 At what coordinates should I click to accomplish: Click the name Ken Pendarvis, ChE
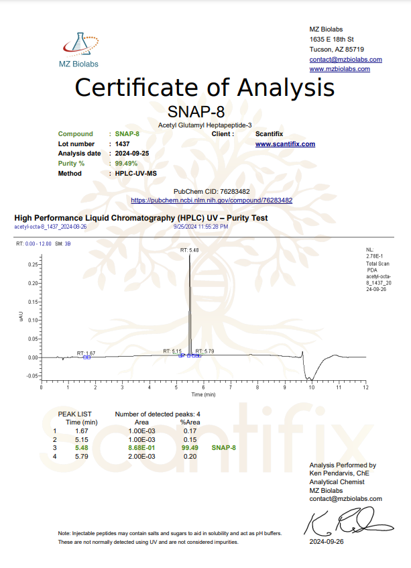[x=339, y=473]
